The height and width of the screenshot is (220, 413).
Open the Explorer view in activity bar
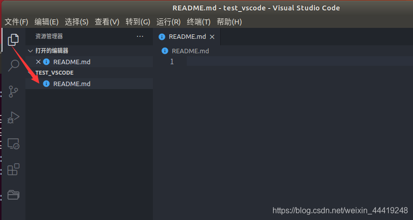click(x=13, y=39)
